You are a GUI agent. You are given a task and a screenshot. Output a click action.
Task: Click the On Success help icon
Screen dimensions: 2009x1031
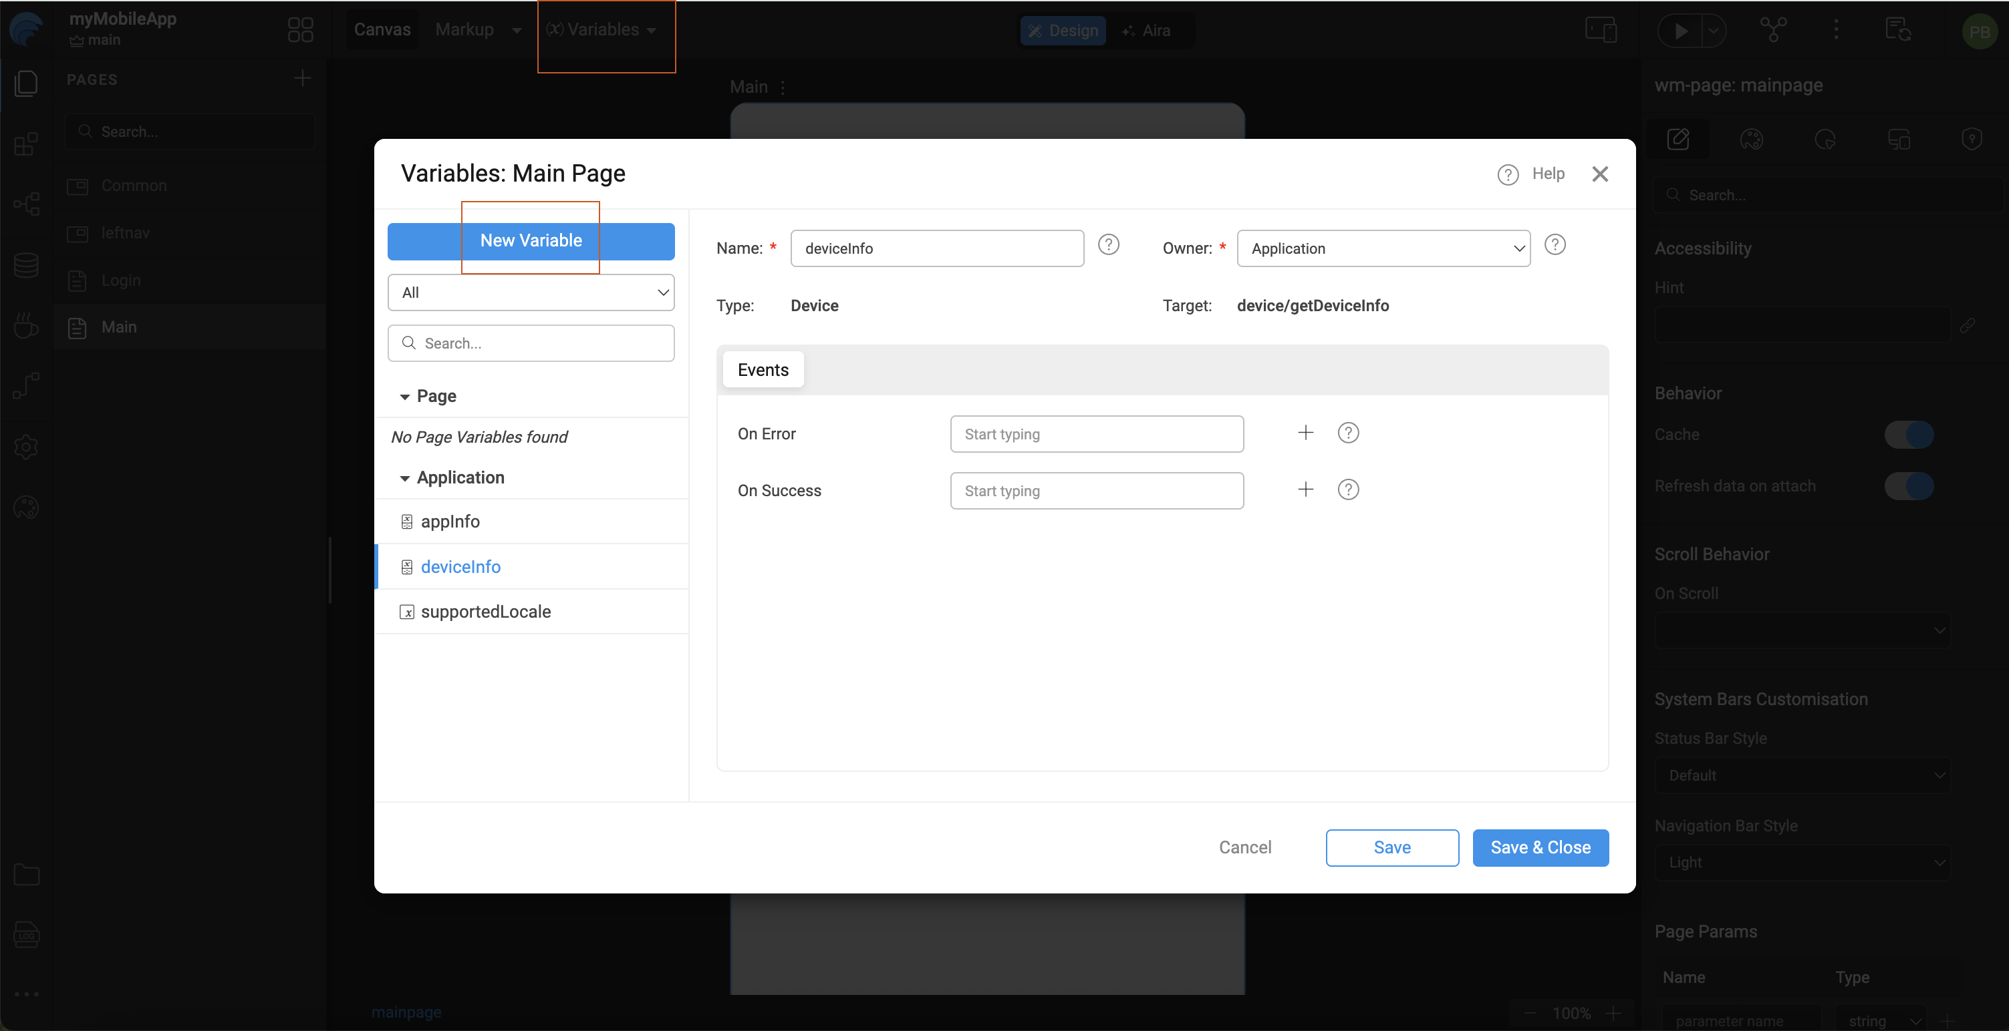pyautogui.click(x=1347, y=489)
